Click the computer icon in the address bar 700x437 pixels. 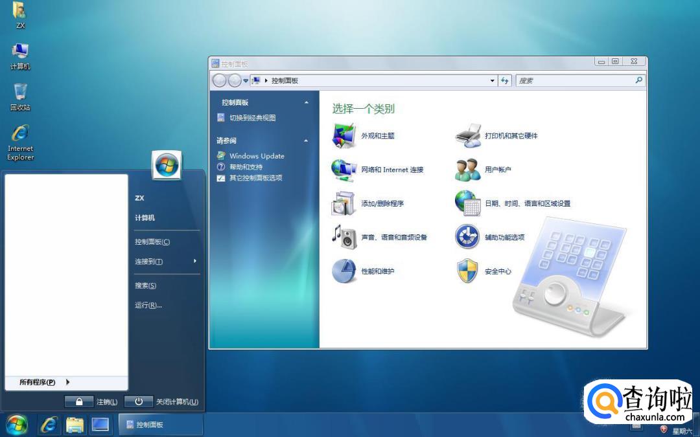tap(256, 81)
